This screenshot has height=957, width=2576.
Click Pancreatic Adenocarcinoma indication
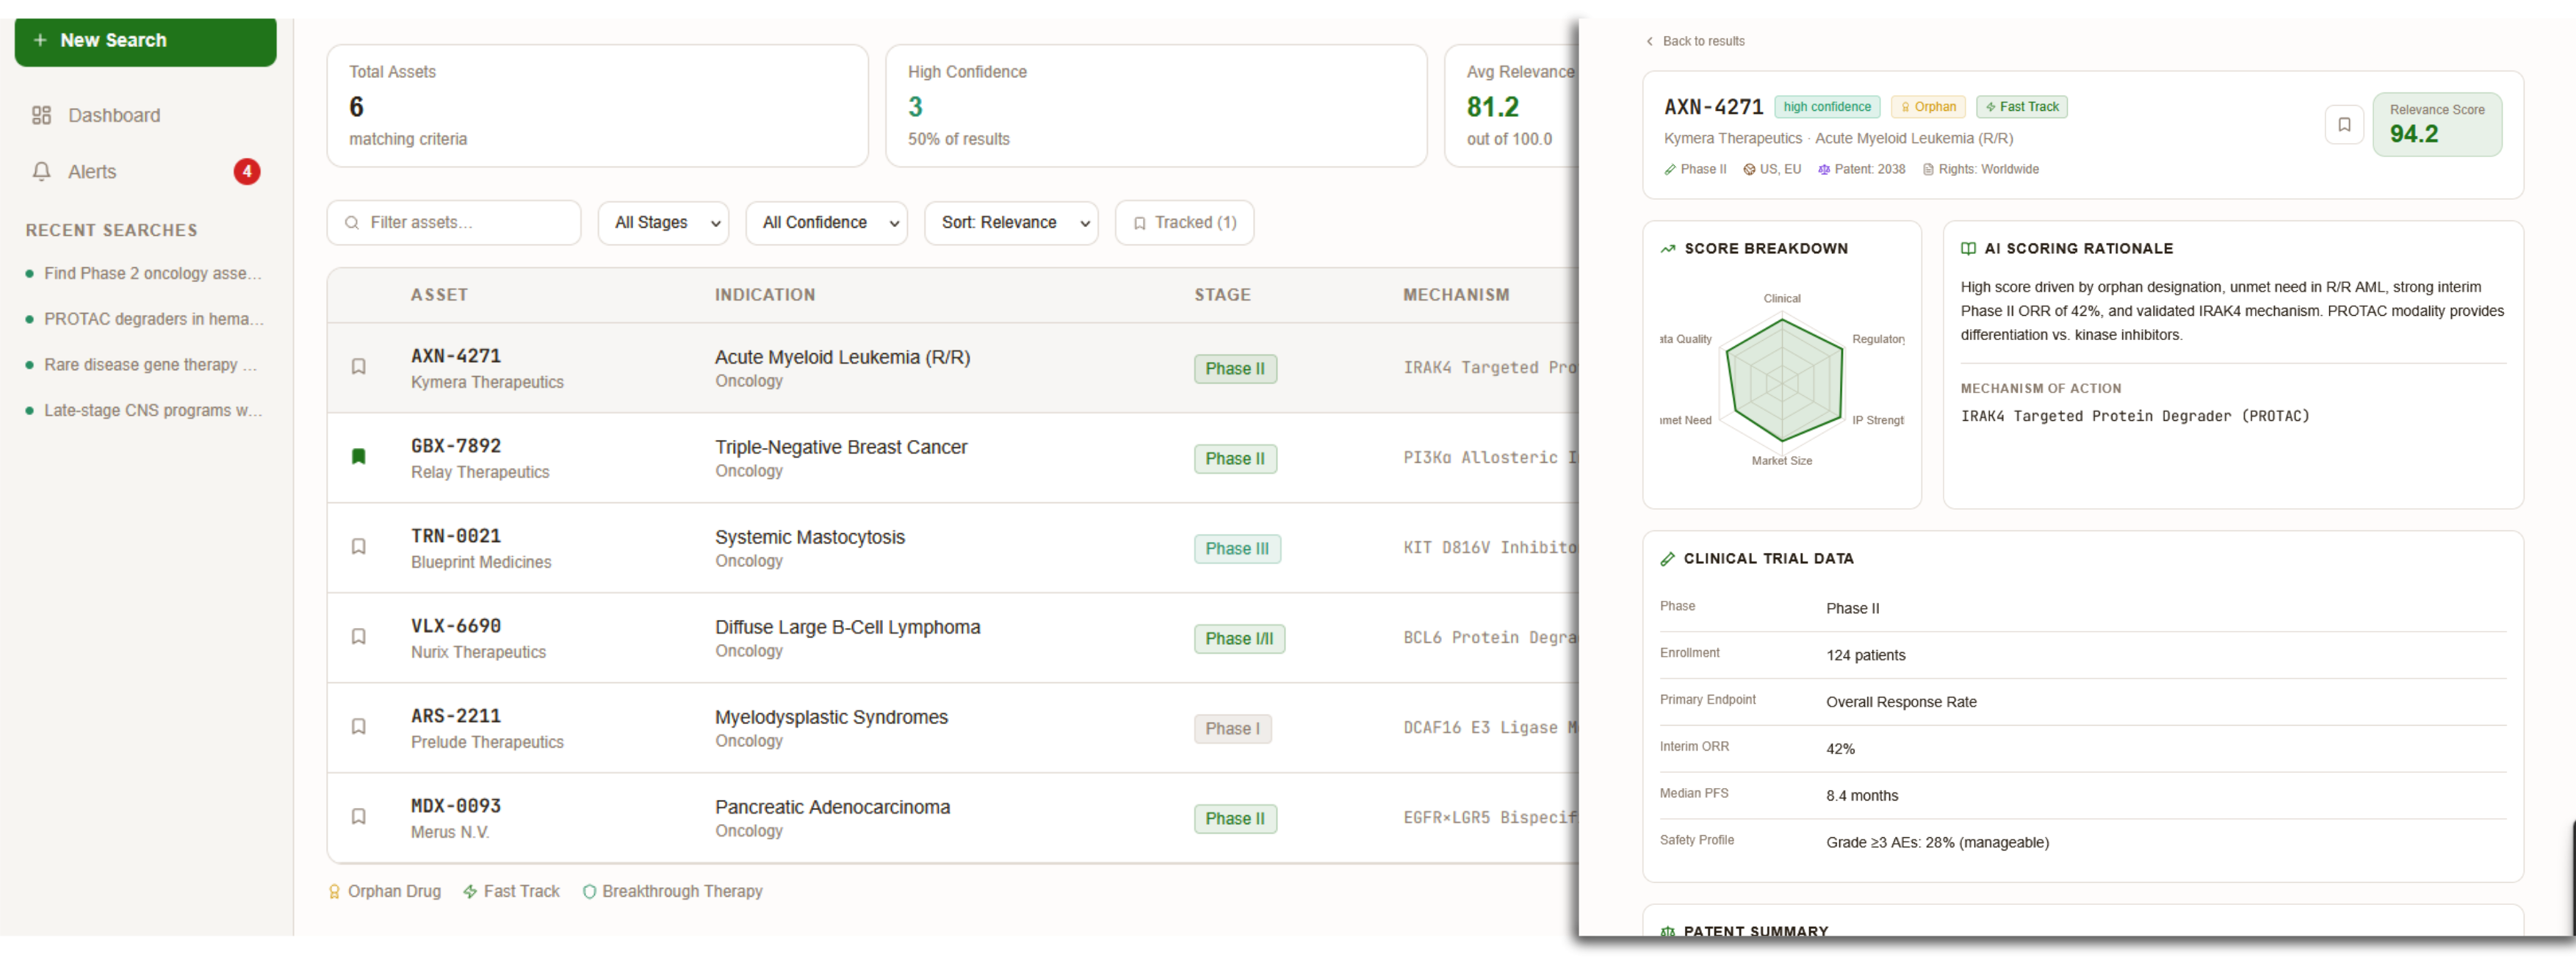click(832, 807)
